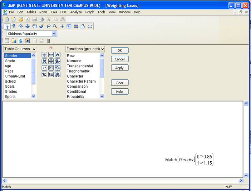The image size is (251, 191).
Task: Click the server tower icon
Action: coord(48,41)
